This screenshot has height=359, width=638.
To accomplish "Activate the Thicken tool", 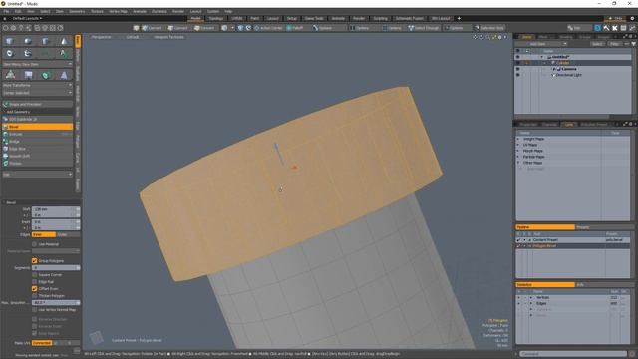I will (x=38, y=164).
